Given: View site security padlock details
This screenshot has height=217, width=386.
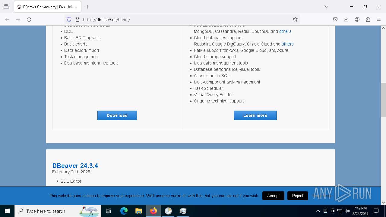Looking at the screenshot, I should (x=78, y=20).
